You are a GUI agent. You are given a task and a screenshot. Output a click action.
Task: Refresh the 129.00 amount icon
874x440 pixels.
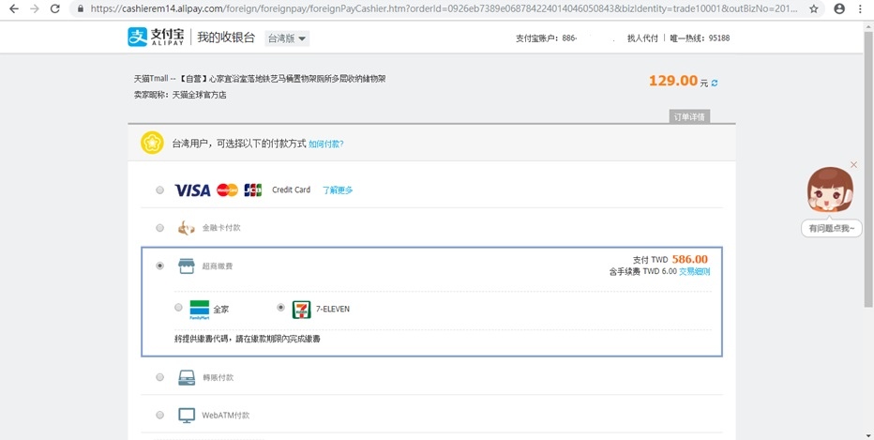pyautogui.click(x=715, y=83)
